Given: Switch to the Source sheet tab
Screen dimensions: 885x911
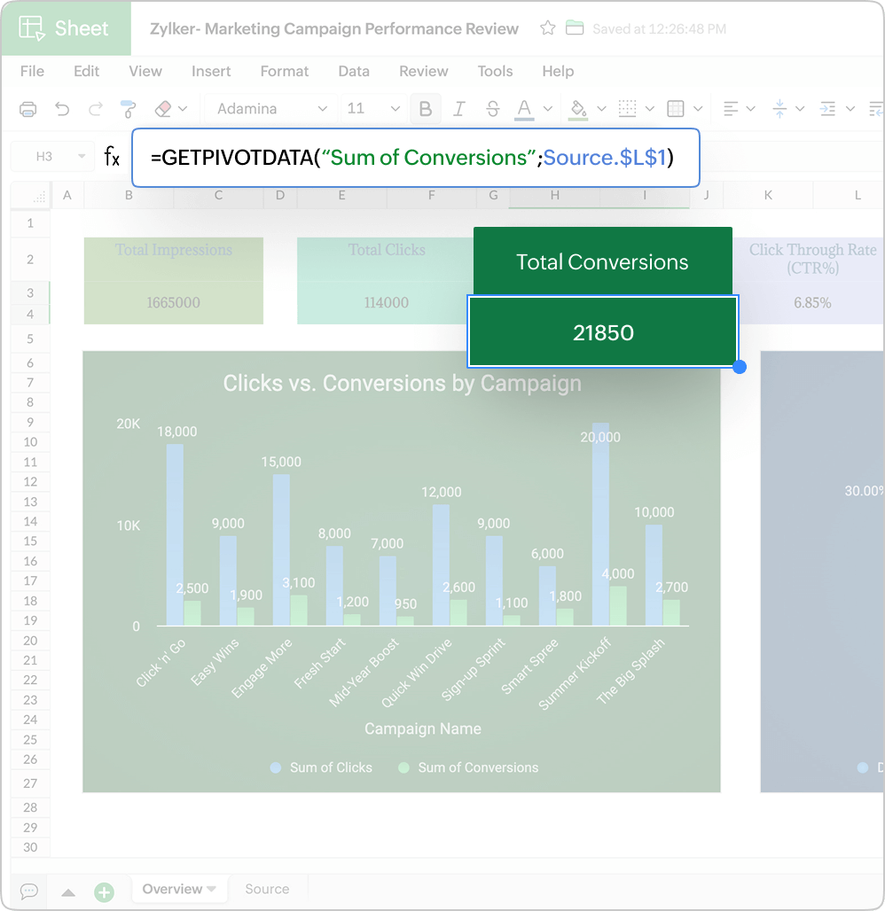Looking at the screenshot, I should tap(267, 889).
